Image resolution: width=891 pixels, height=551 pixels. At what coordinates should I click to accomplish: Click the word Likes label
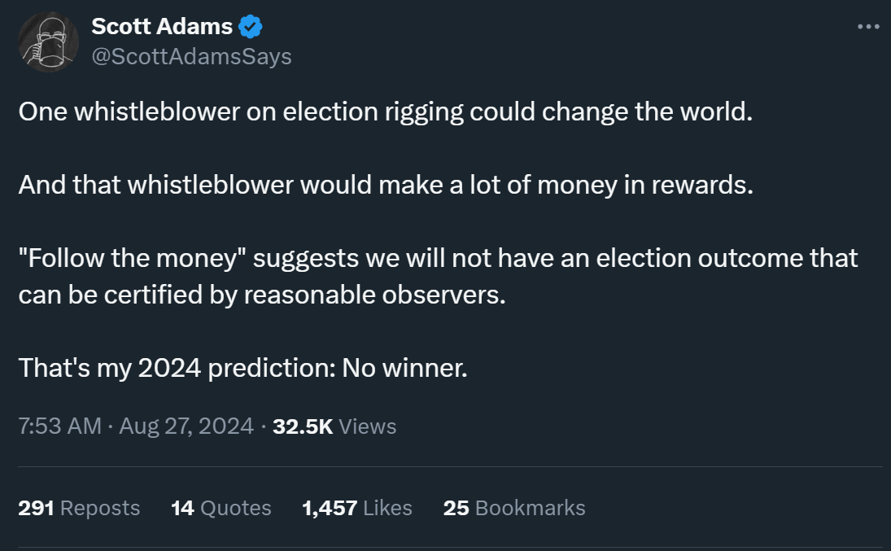click(x=387, y=508)
